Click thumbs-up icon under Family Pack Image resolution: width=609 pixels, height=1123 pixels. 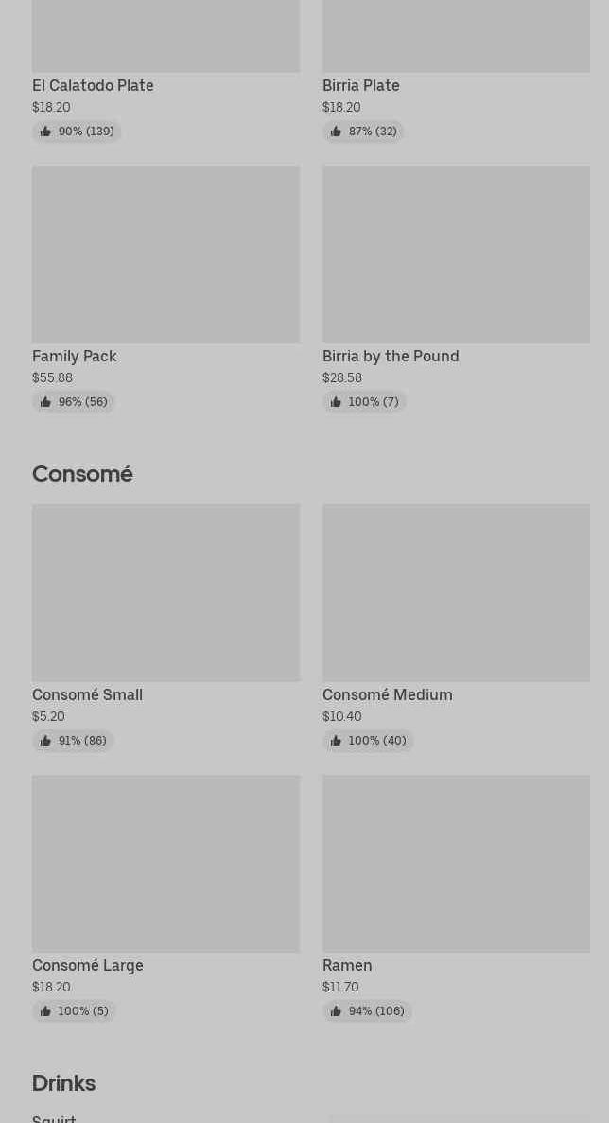(x=45, y=402)
